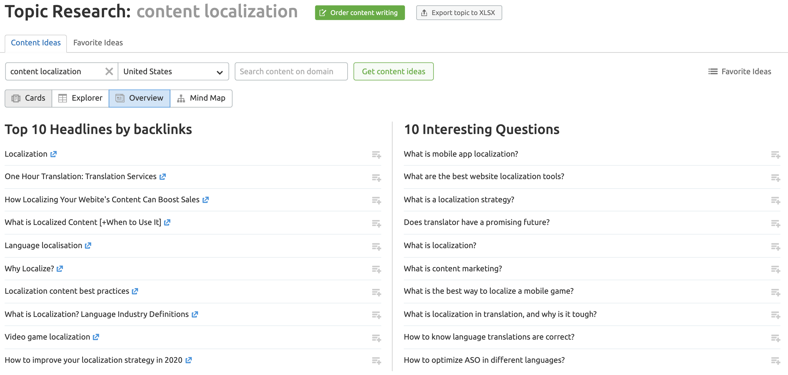Add 'Localization content best practices' to favorites
Screen dimensions: 788x375
coord(376,292)
